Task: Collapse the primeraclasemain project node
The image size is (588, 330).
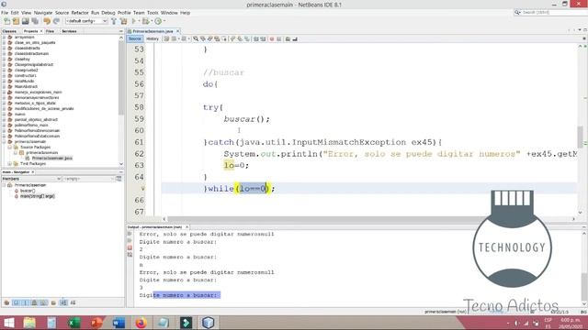Action: pos(4,141)
